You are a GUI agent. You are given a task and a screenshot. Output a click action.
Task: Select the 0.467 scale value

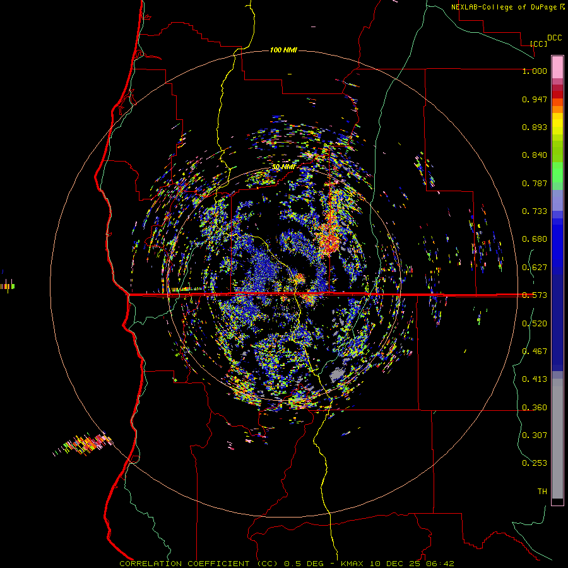tap(535, 352)
